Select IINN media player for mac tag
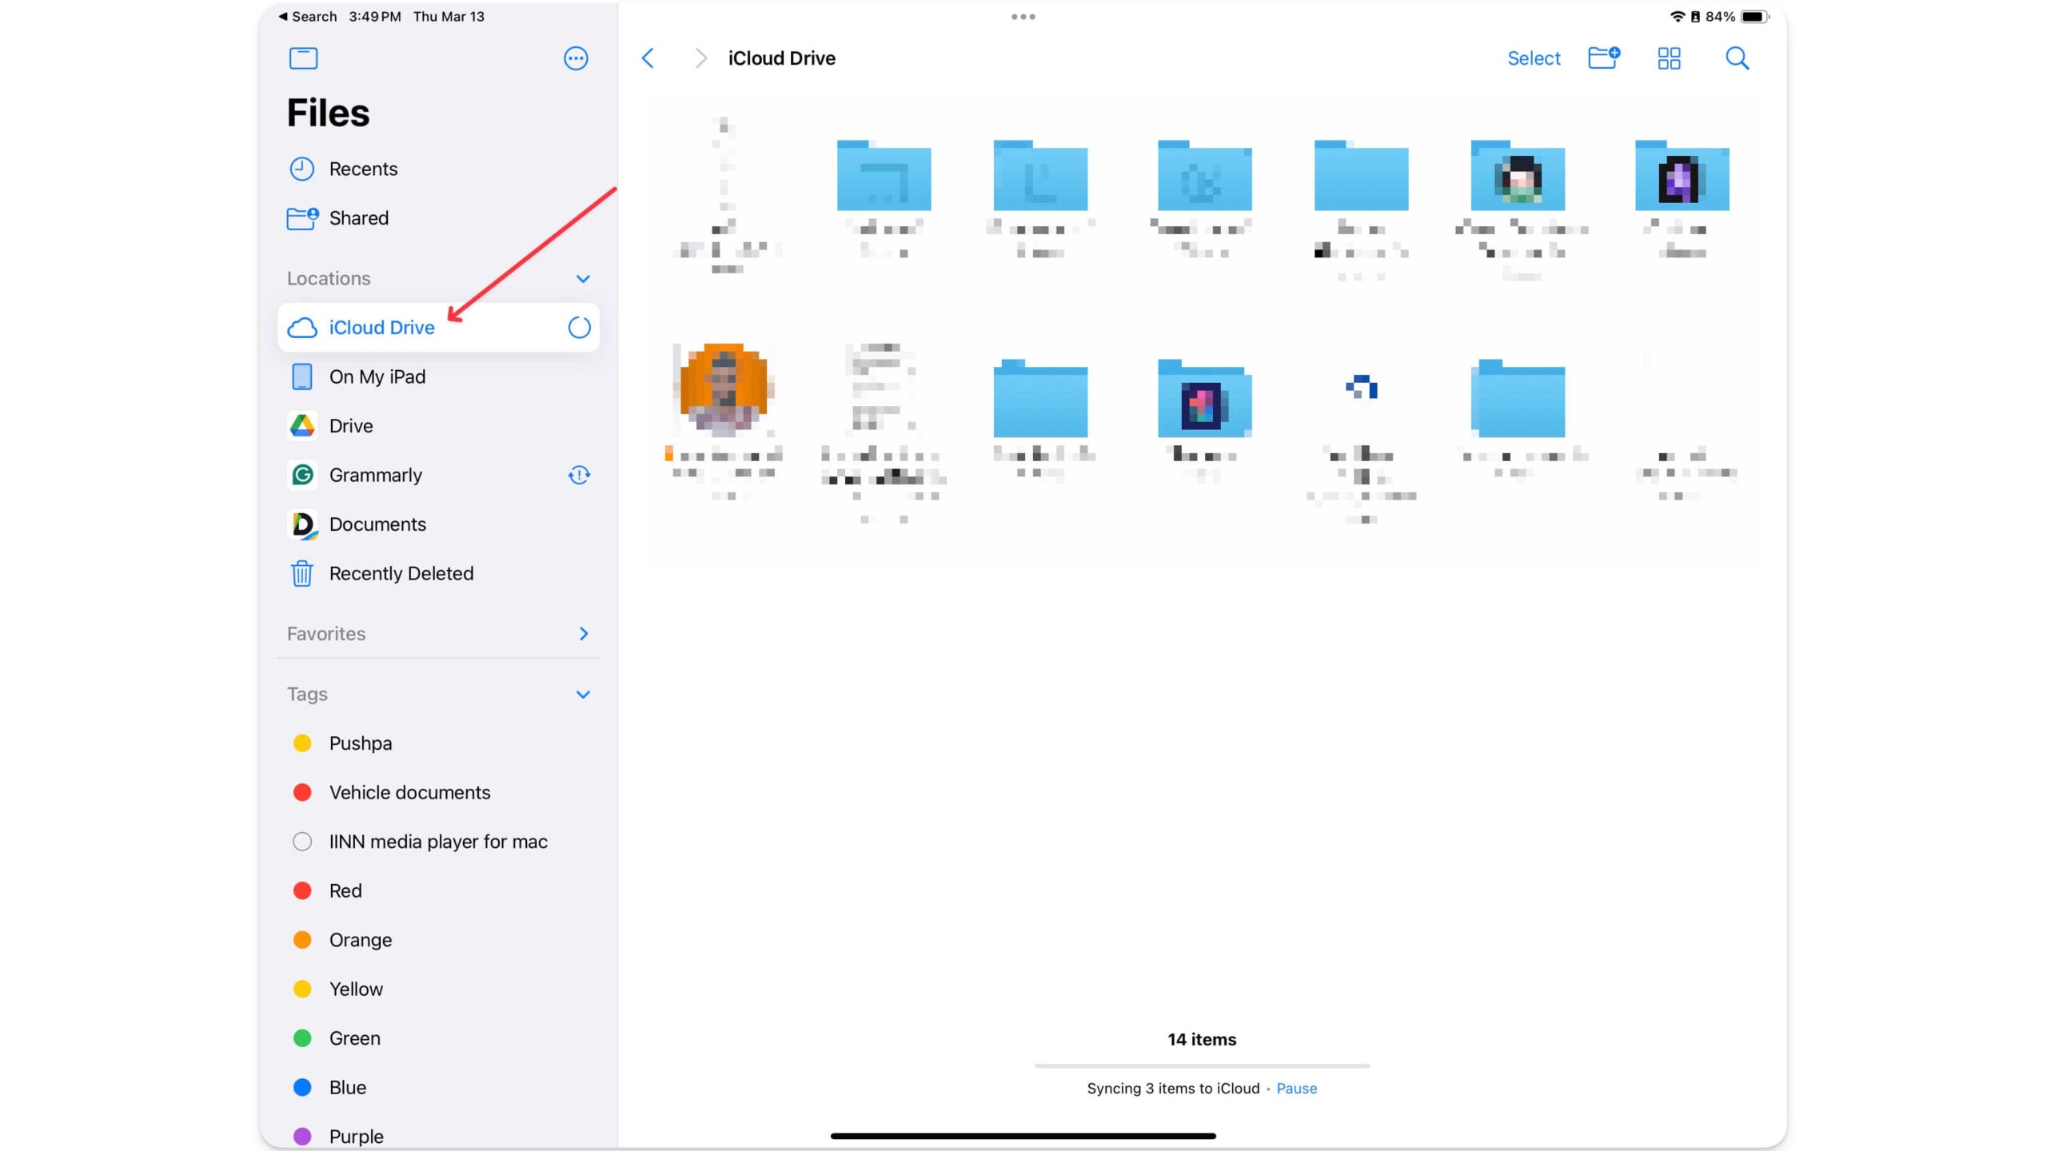Viewport: 2047px width, 1151px height. [438, 842]
